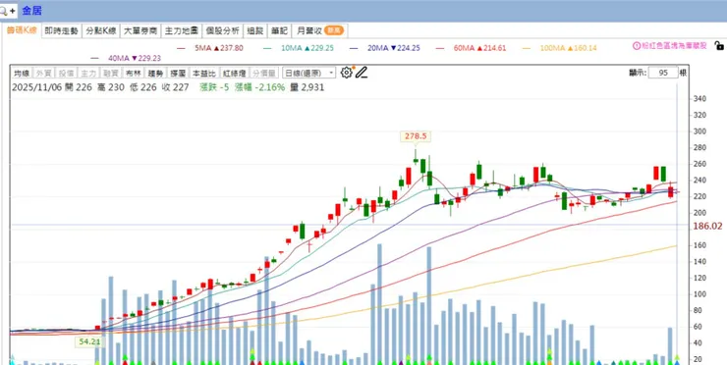This screenshot has width=727, height=365.
Task: Click the 340 price axis label
Action: [699, 99]
